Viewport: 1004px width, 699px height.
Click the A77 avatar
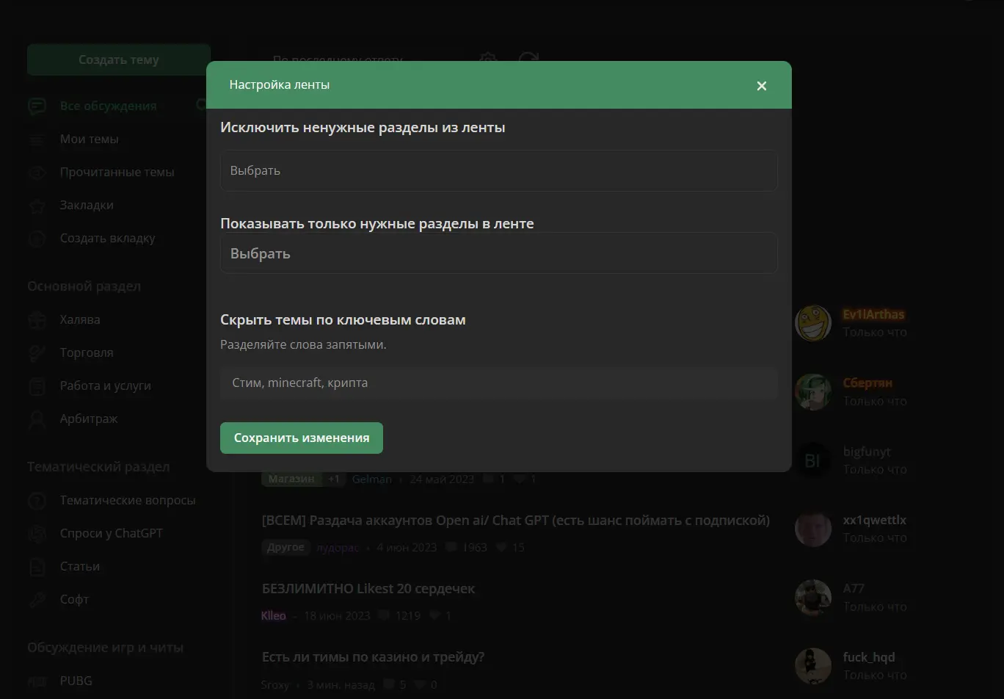[813, 598]
